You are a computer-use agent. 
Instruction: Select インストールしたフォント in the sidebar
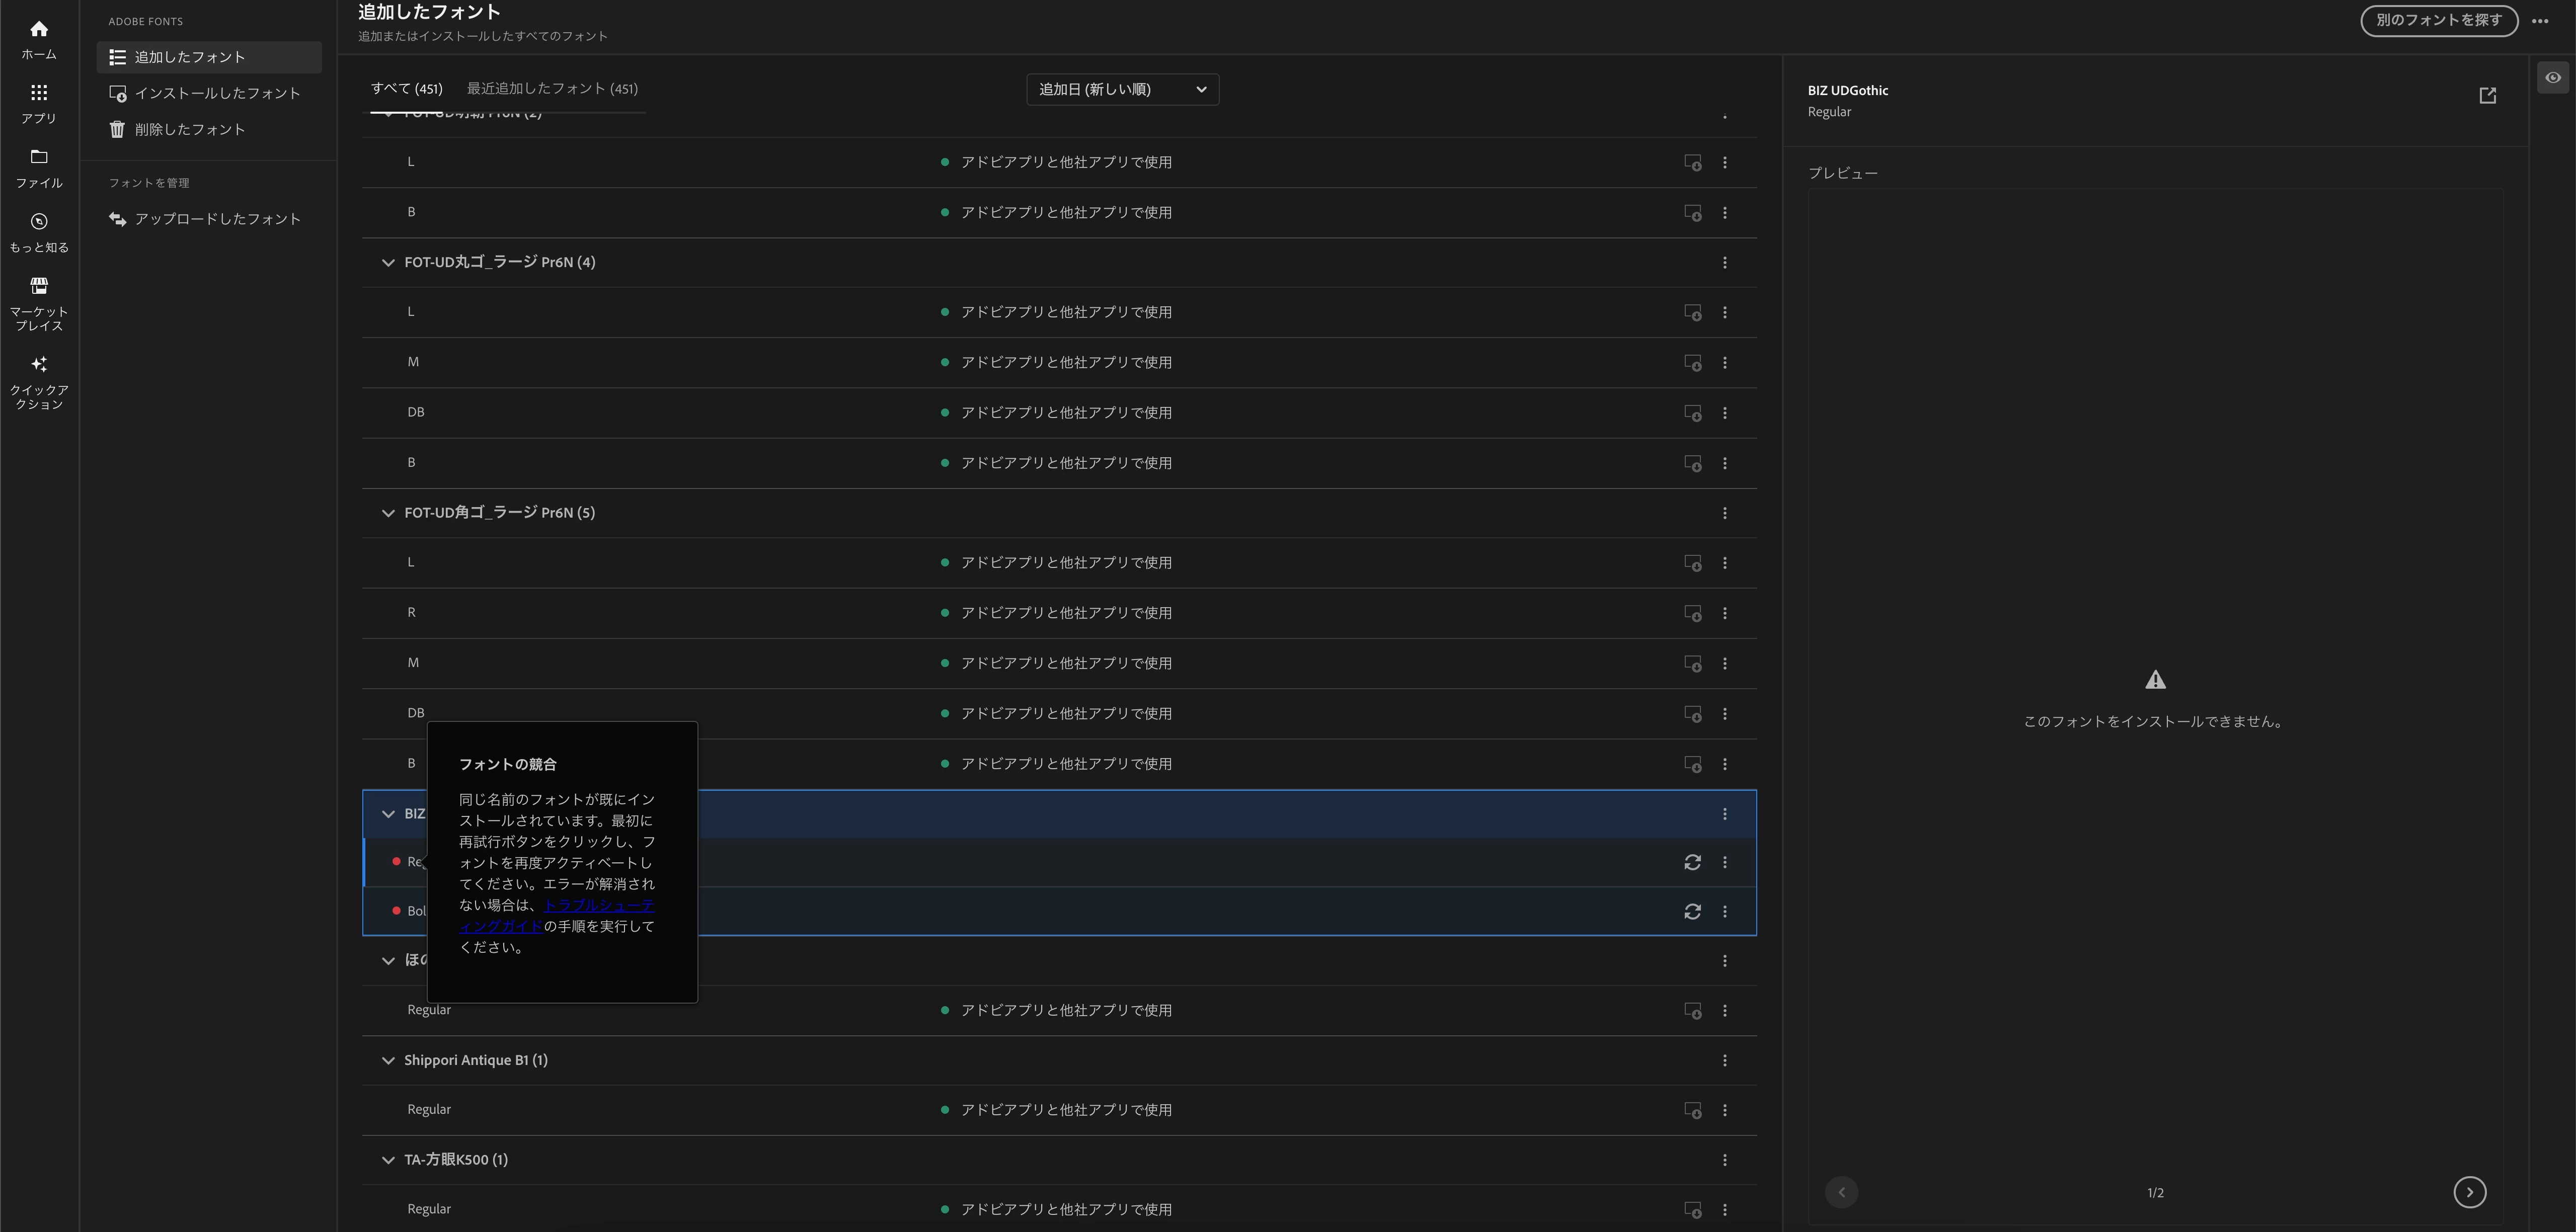[x=217, y=93]
